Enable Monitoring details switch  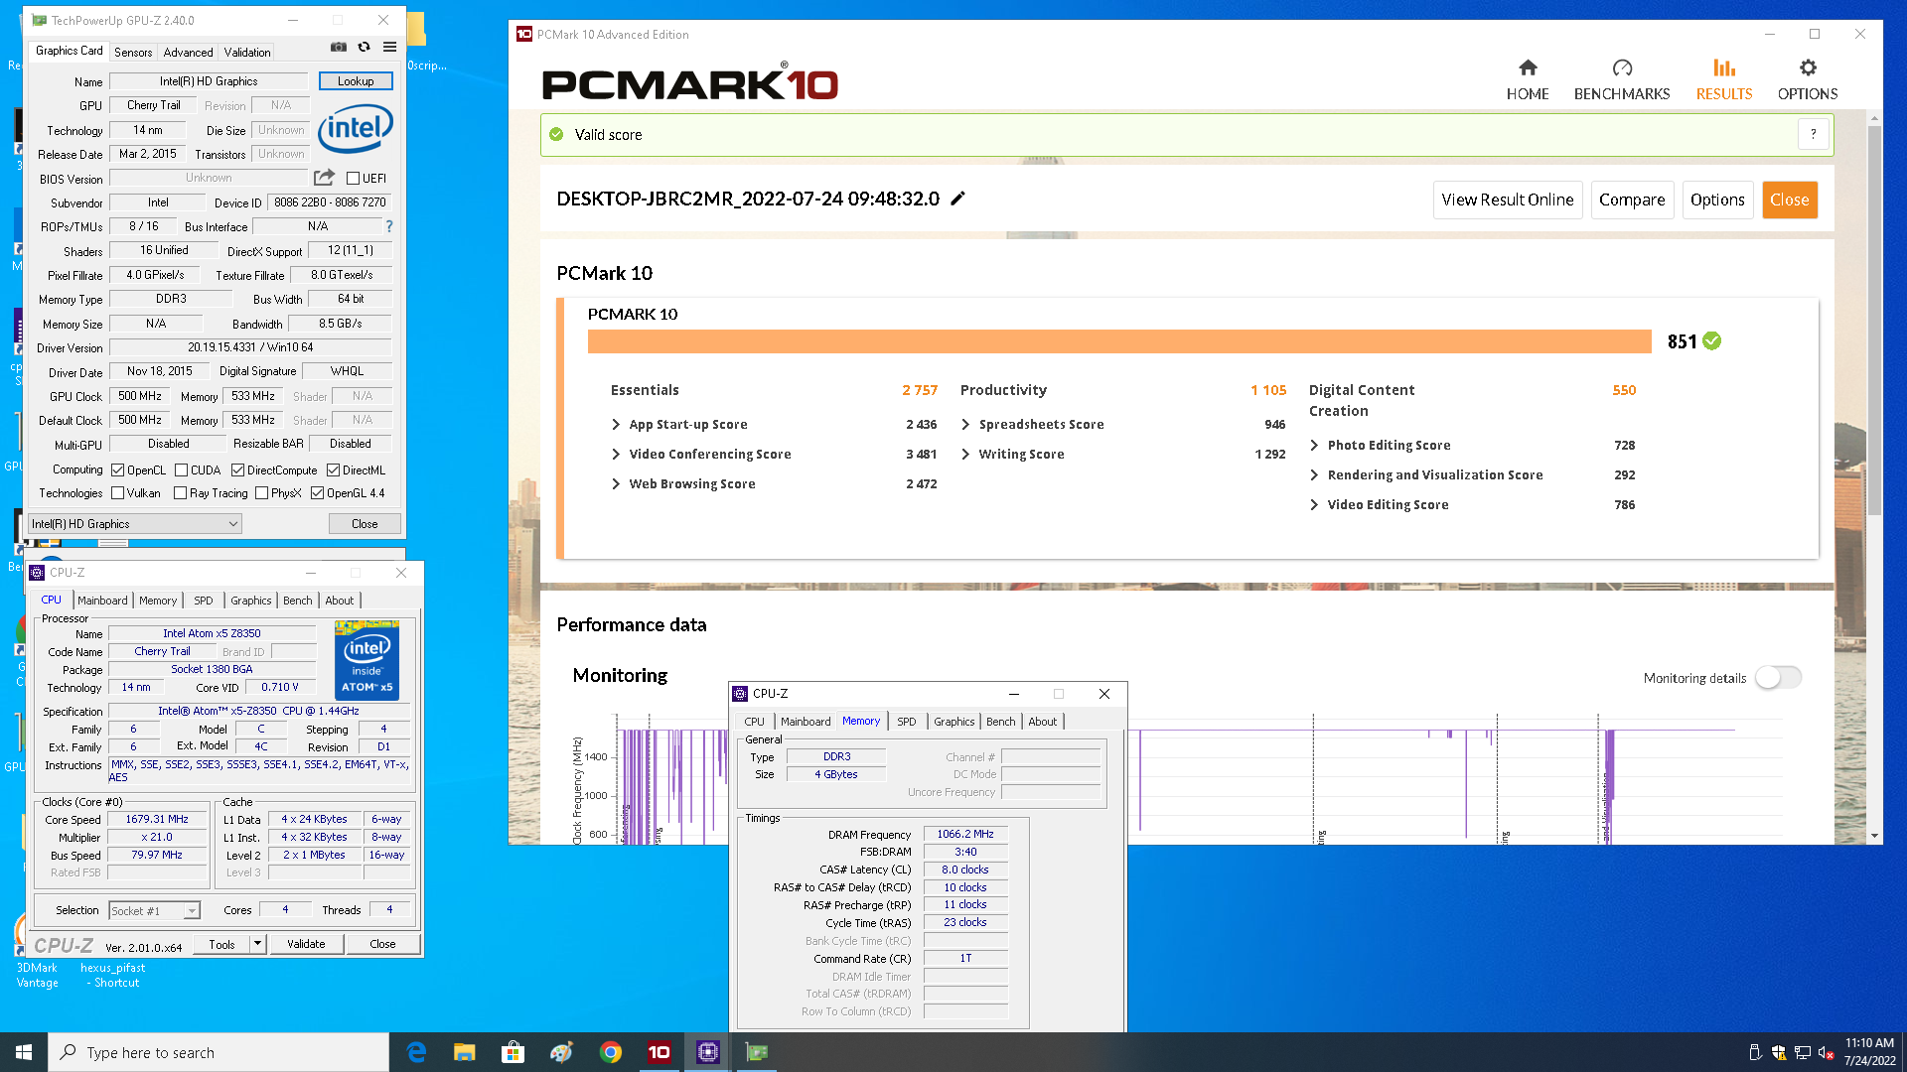1778,677
